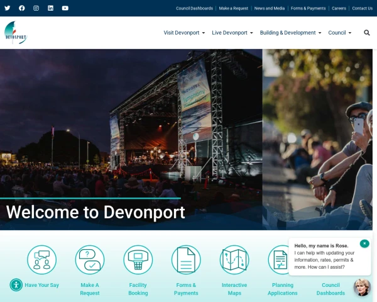
Task: Select the Make A Request icon
Action: (90, 260)
